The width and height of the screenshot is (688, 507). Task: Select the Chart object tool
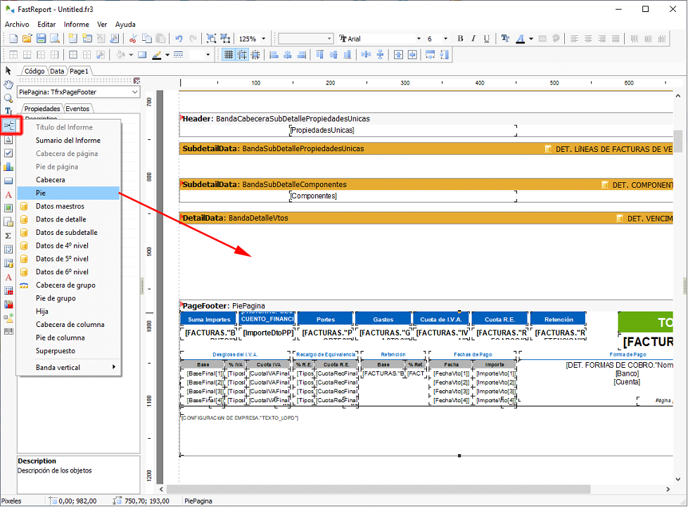click(x=8, y=167)
